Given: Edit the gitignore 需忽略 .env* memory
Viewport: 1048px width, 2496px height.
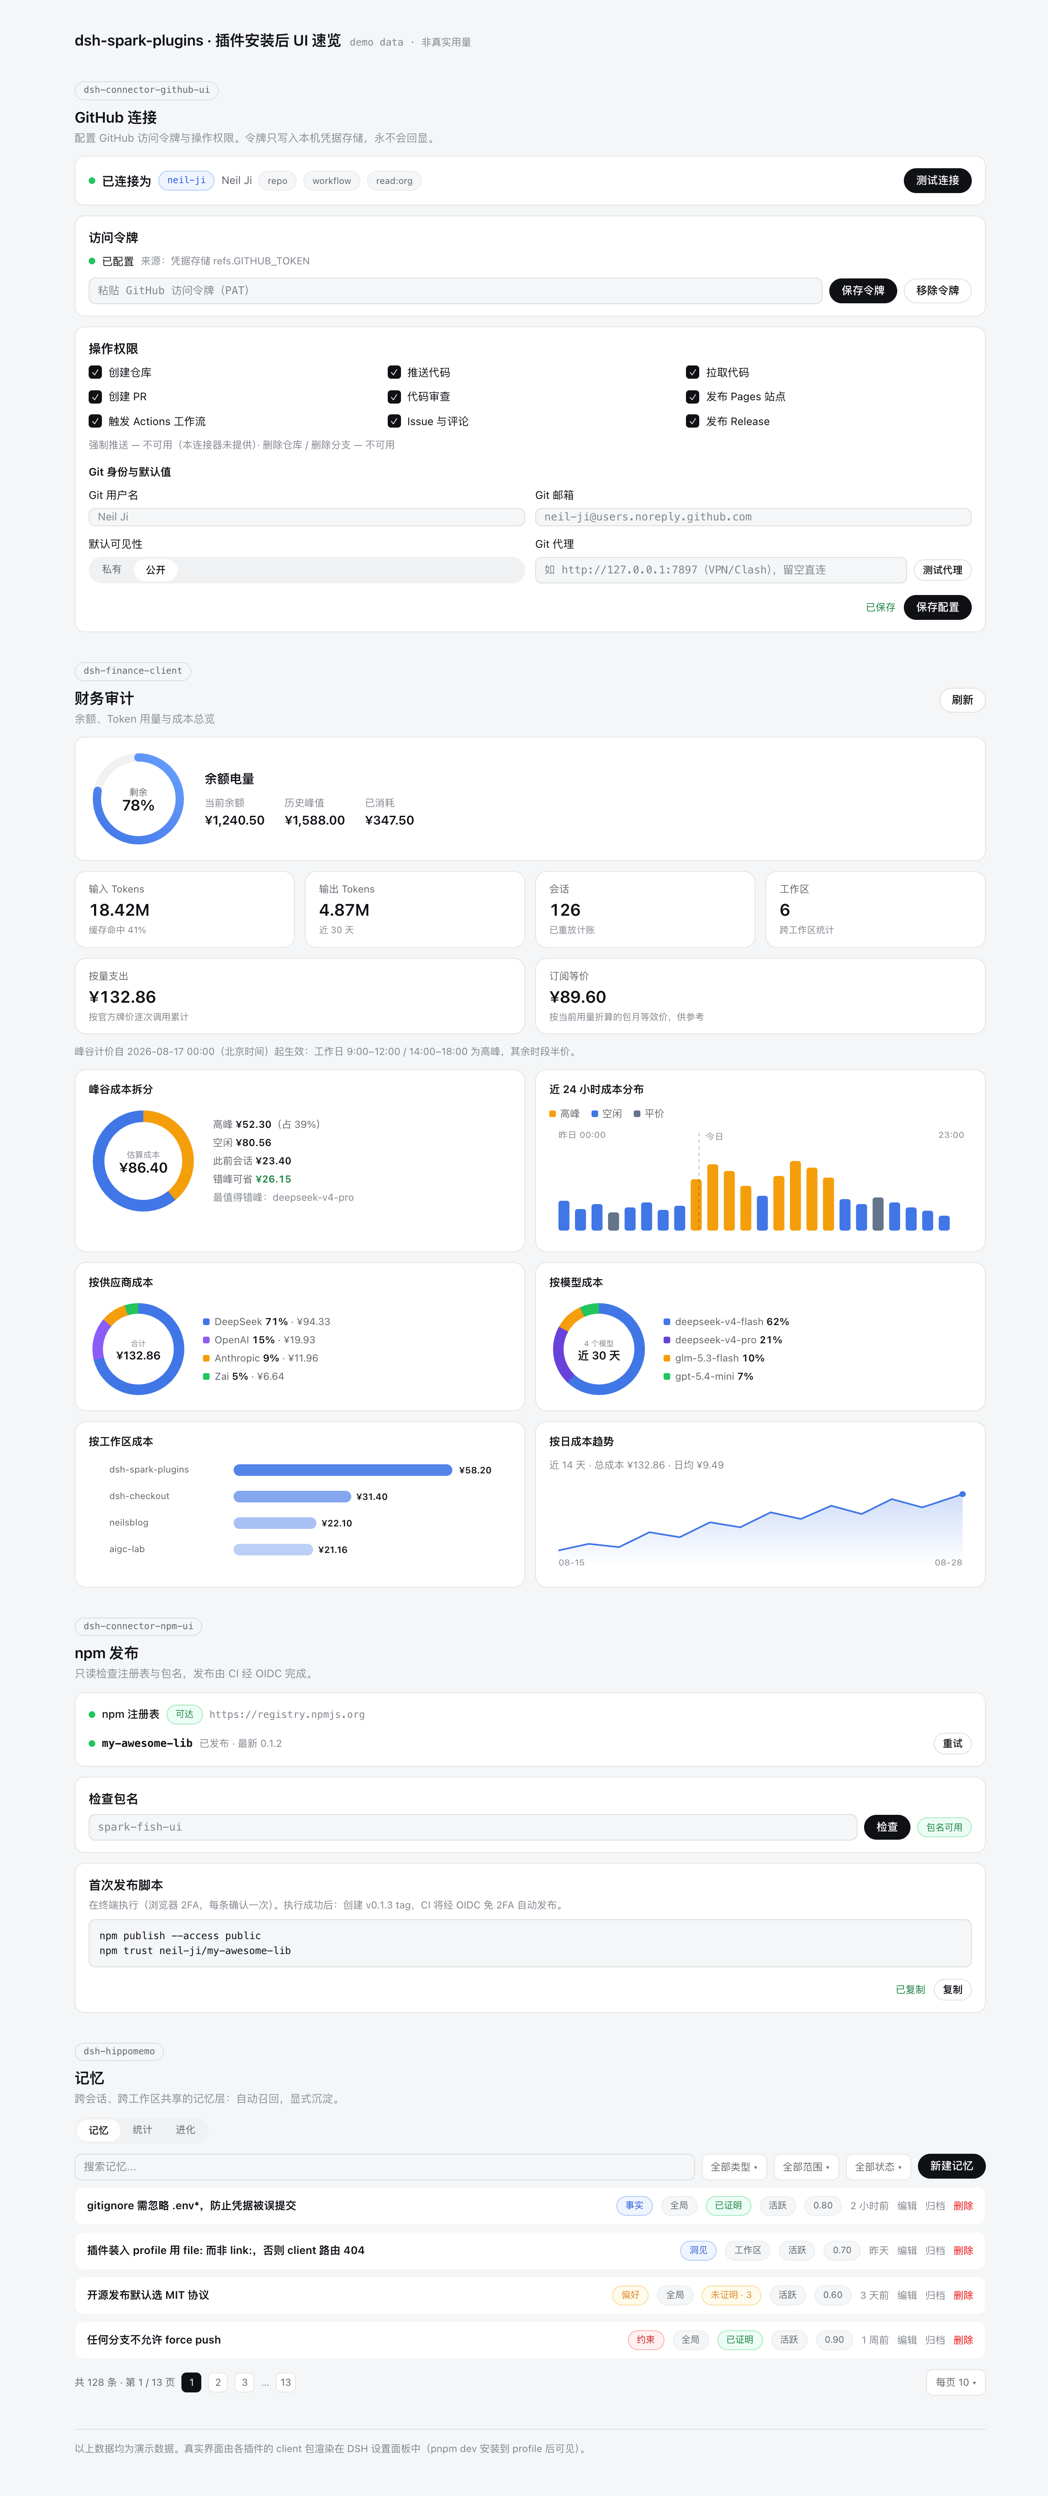Looking at the screenshot, I should click(907, 2206).
